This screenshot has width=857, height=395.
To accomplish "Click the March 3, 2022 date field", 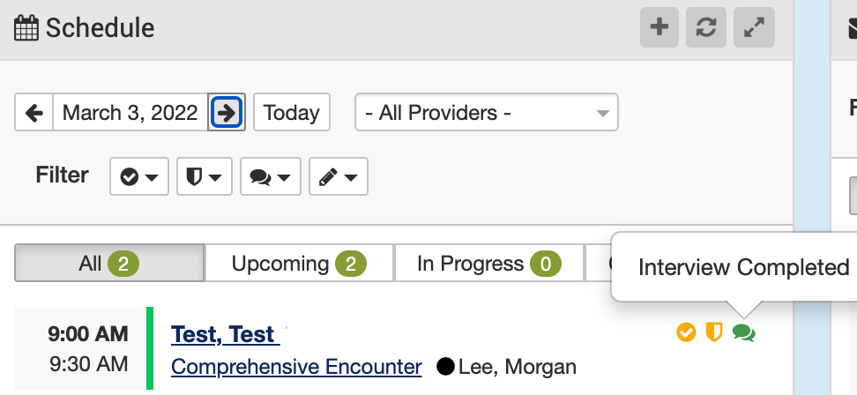I will (x=130, y=113).
